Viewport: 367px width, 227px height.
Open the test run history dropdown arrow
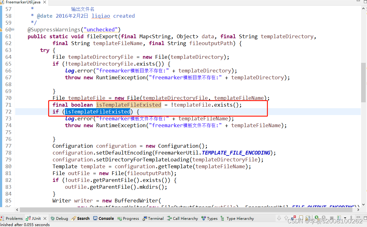click(345, 218)
